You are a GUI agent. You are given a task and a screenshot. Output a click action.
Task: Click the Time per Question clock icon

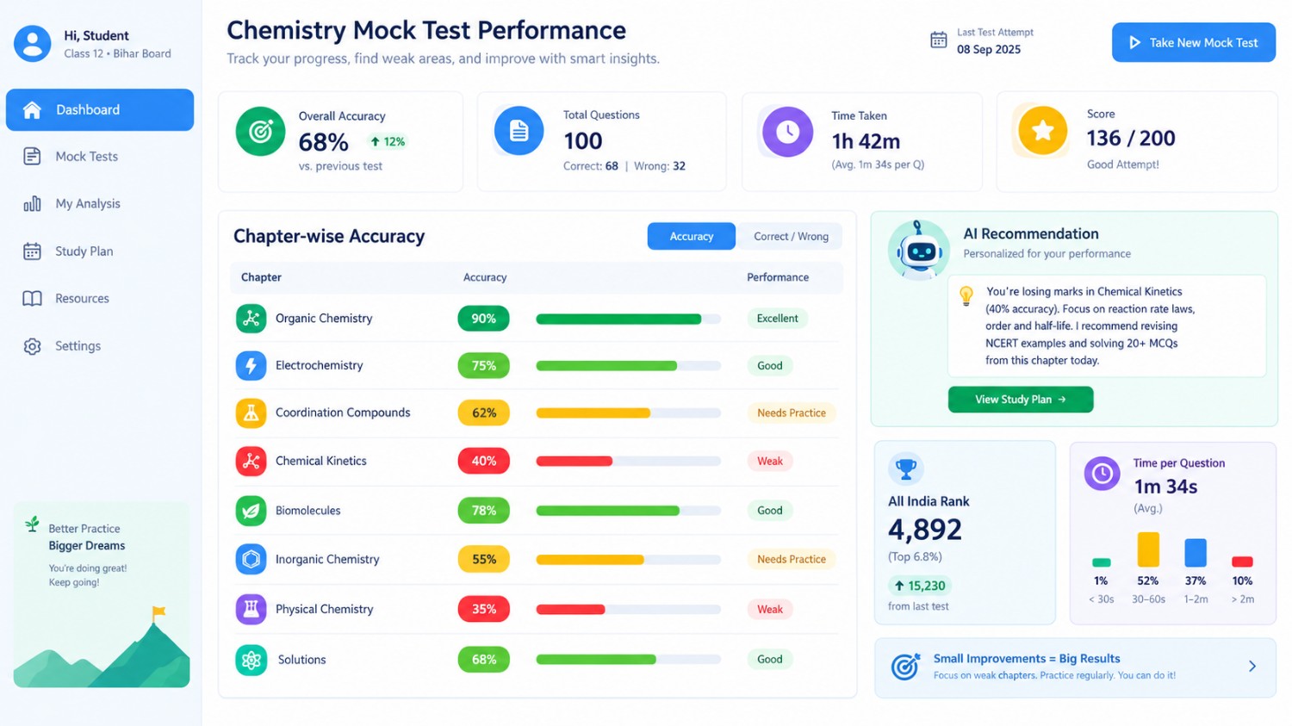tap(1102, 473)
